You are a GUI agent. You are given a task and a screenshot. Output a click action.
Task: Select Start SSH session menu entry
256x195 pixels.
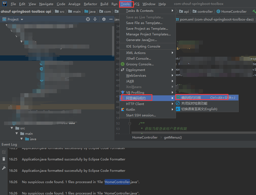147,115
